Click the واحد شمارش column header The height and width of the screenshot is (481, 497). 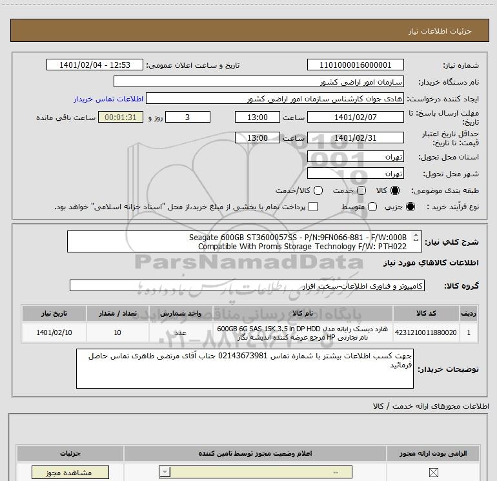[x=181, y=314]
